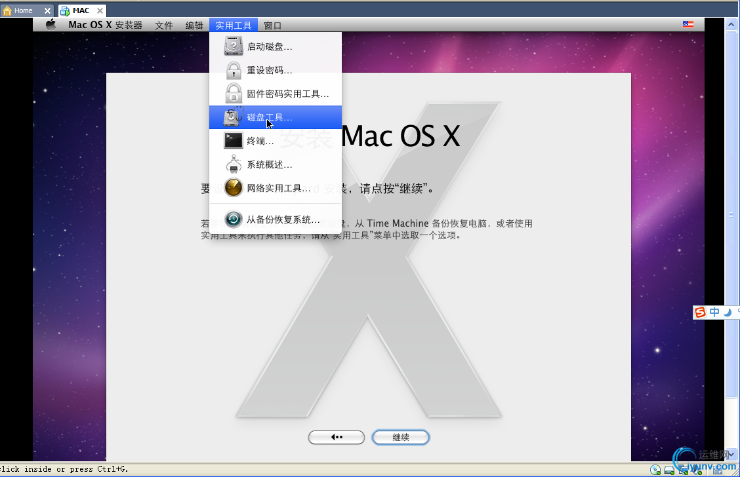This screenshot has height=477, width=740.
Task: Open the 窗口 menu
Action: click(x=272, y=26)
